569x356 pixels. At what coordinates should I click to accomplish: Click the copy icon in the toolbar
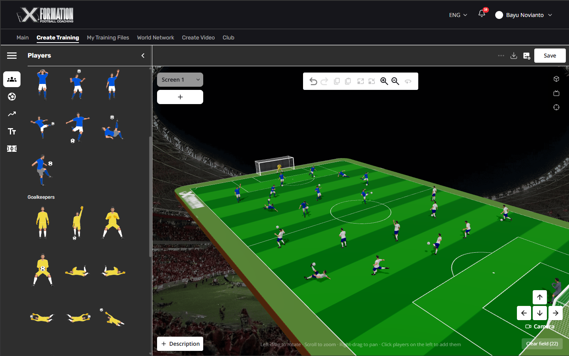coord(337,81)
